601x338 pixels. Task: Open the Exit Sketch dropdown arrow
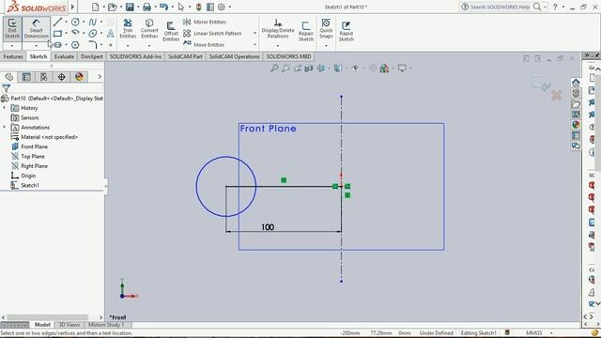click(x=12, y=46)
